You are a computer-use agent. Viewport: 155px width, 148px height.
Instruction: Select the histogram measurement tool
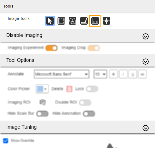pyautogui.click(x=95, y=21)
